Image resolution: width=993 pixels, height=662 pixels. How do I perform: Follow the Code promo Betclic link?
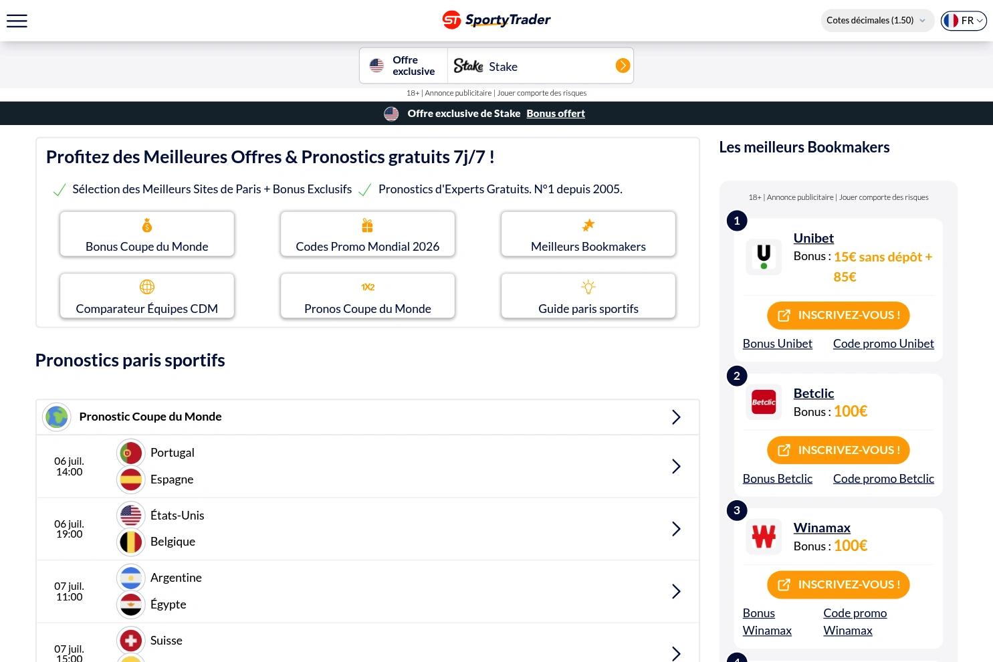(x=883, y=479)
